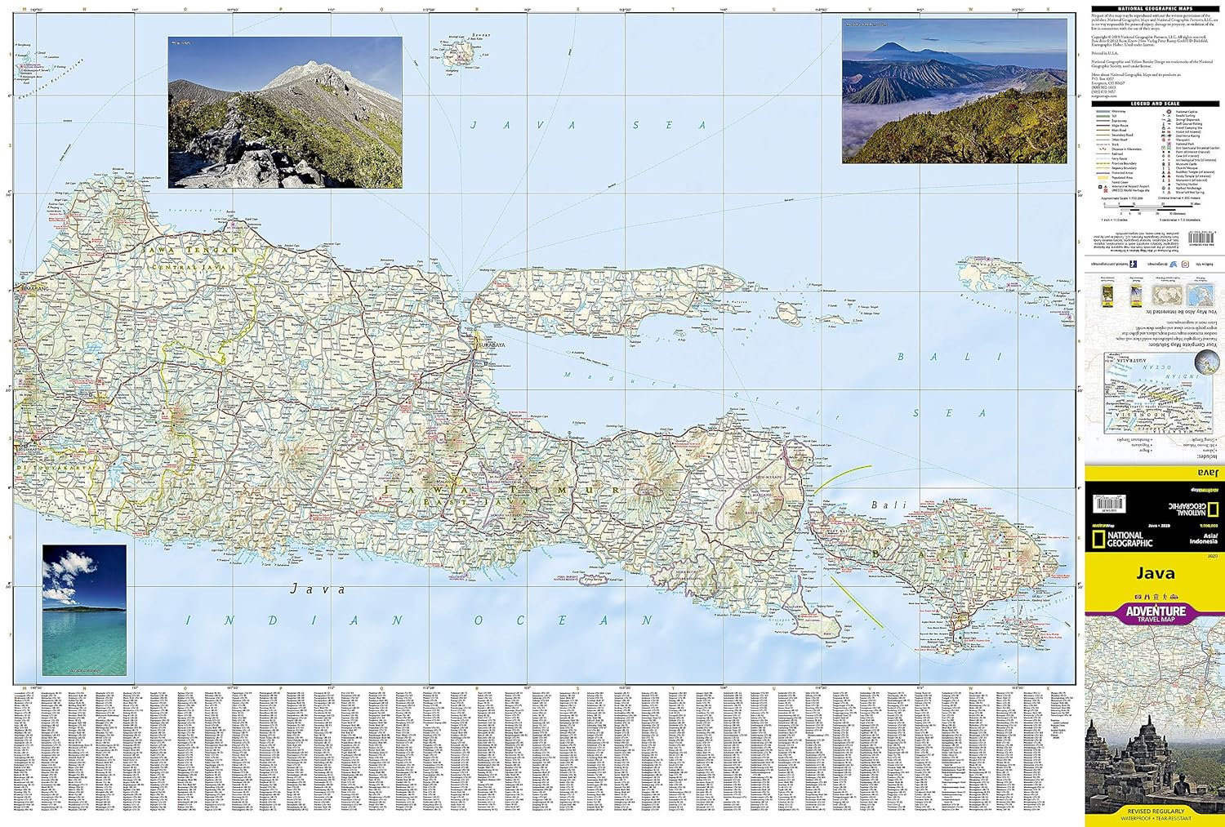The image size is (1225, 827).
Task: Expand the Your Complete Map Solution panel
Action: 1183,345
